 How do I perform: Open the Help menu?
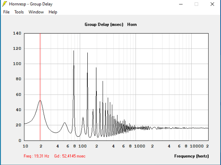[53, 12]
